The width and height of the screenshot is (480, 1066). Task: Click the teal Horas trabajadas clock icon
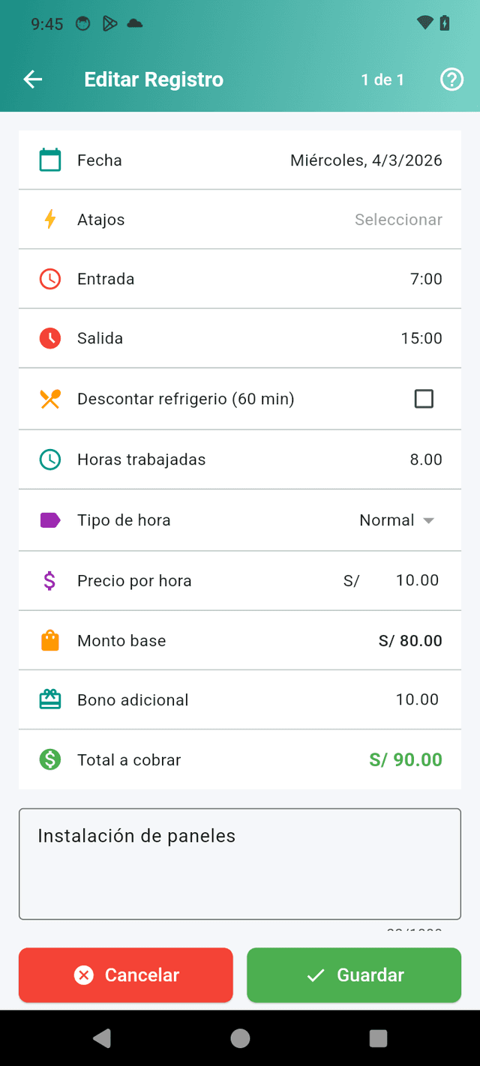(x=49, y=459)
